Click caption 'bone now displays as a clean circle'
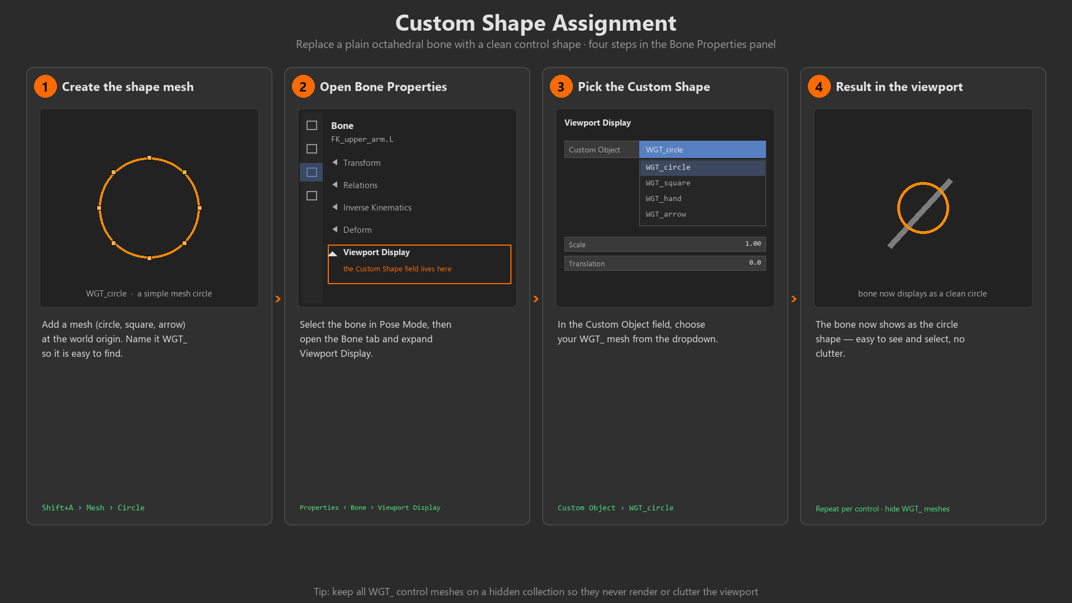Viewport: 1072px width, 603px height. click(922, 294)
